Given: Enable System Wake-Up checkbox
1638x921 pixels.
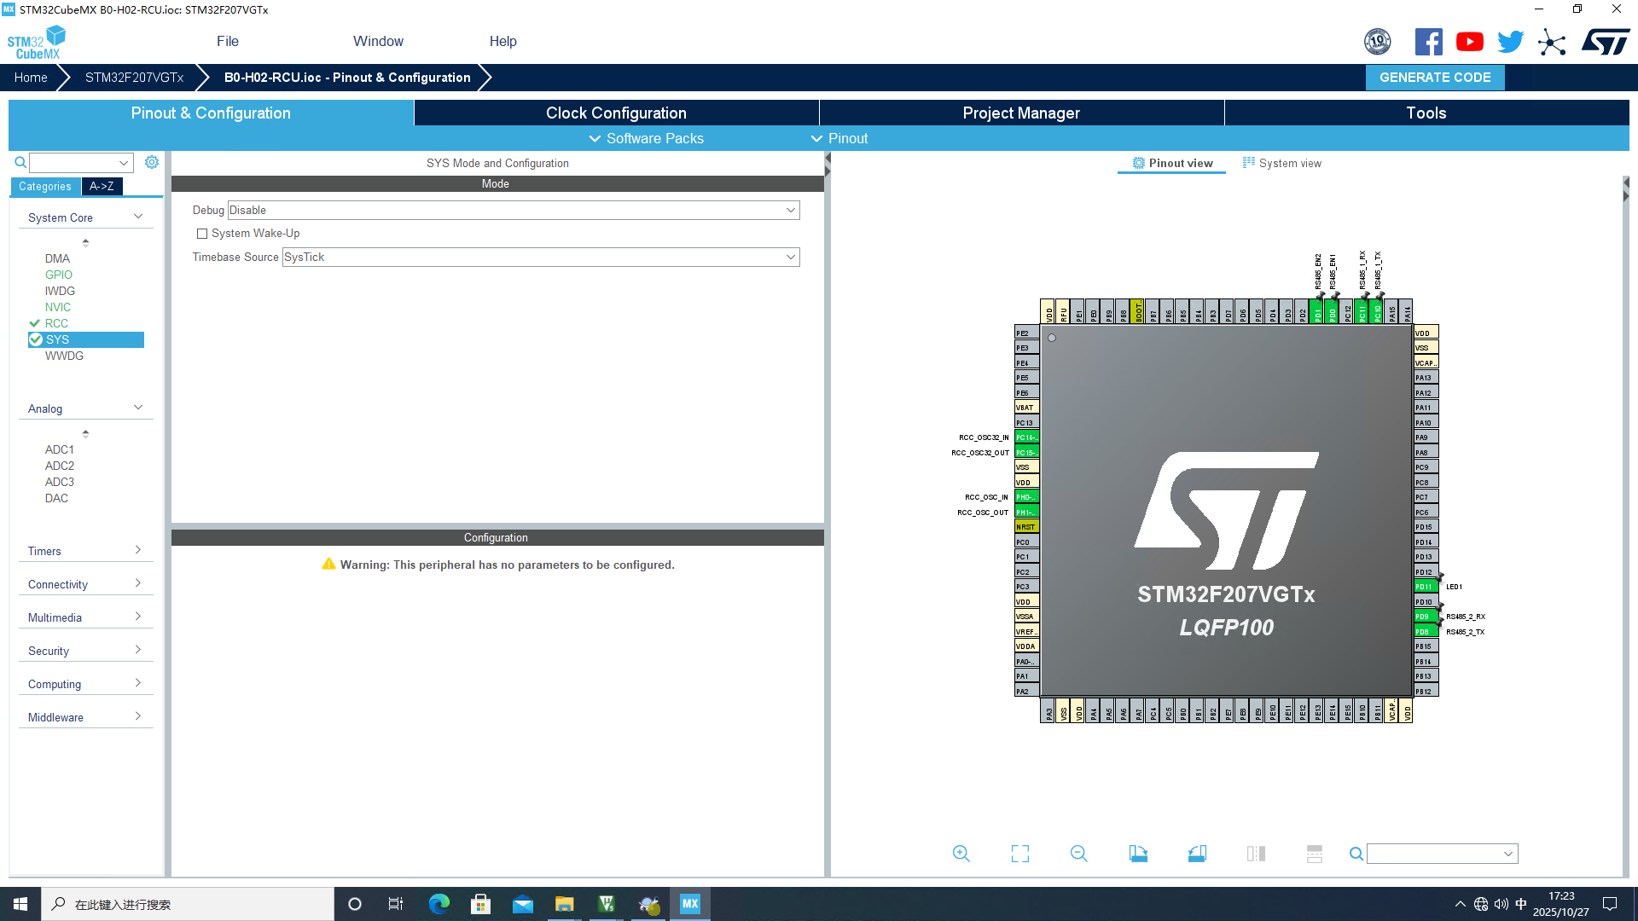Looking at the screenshot, I should coord(202,234).
